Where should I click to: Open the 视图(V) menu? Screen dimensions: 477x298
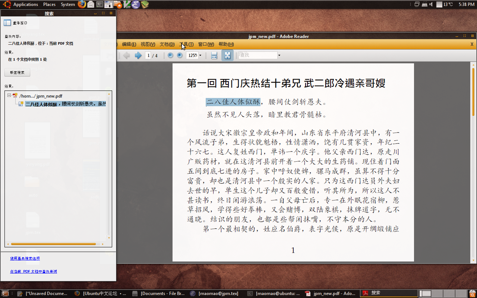click(148, 44)
